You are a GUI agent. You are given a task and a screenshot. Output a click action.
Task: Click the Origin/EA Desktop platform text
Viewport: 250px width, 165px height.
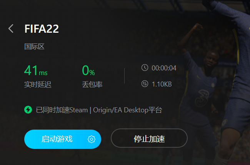tap(128, 110)
